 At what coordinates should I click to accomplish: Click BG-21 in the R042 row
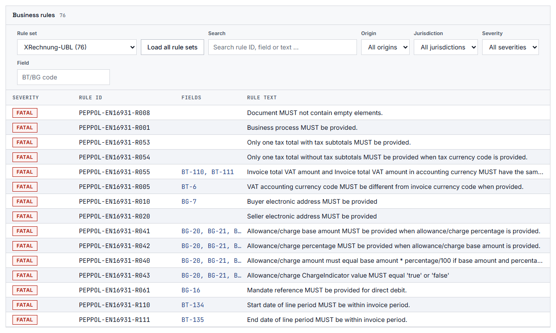tap(217, 246)
